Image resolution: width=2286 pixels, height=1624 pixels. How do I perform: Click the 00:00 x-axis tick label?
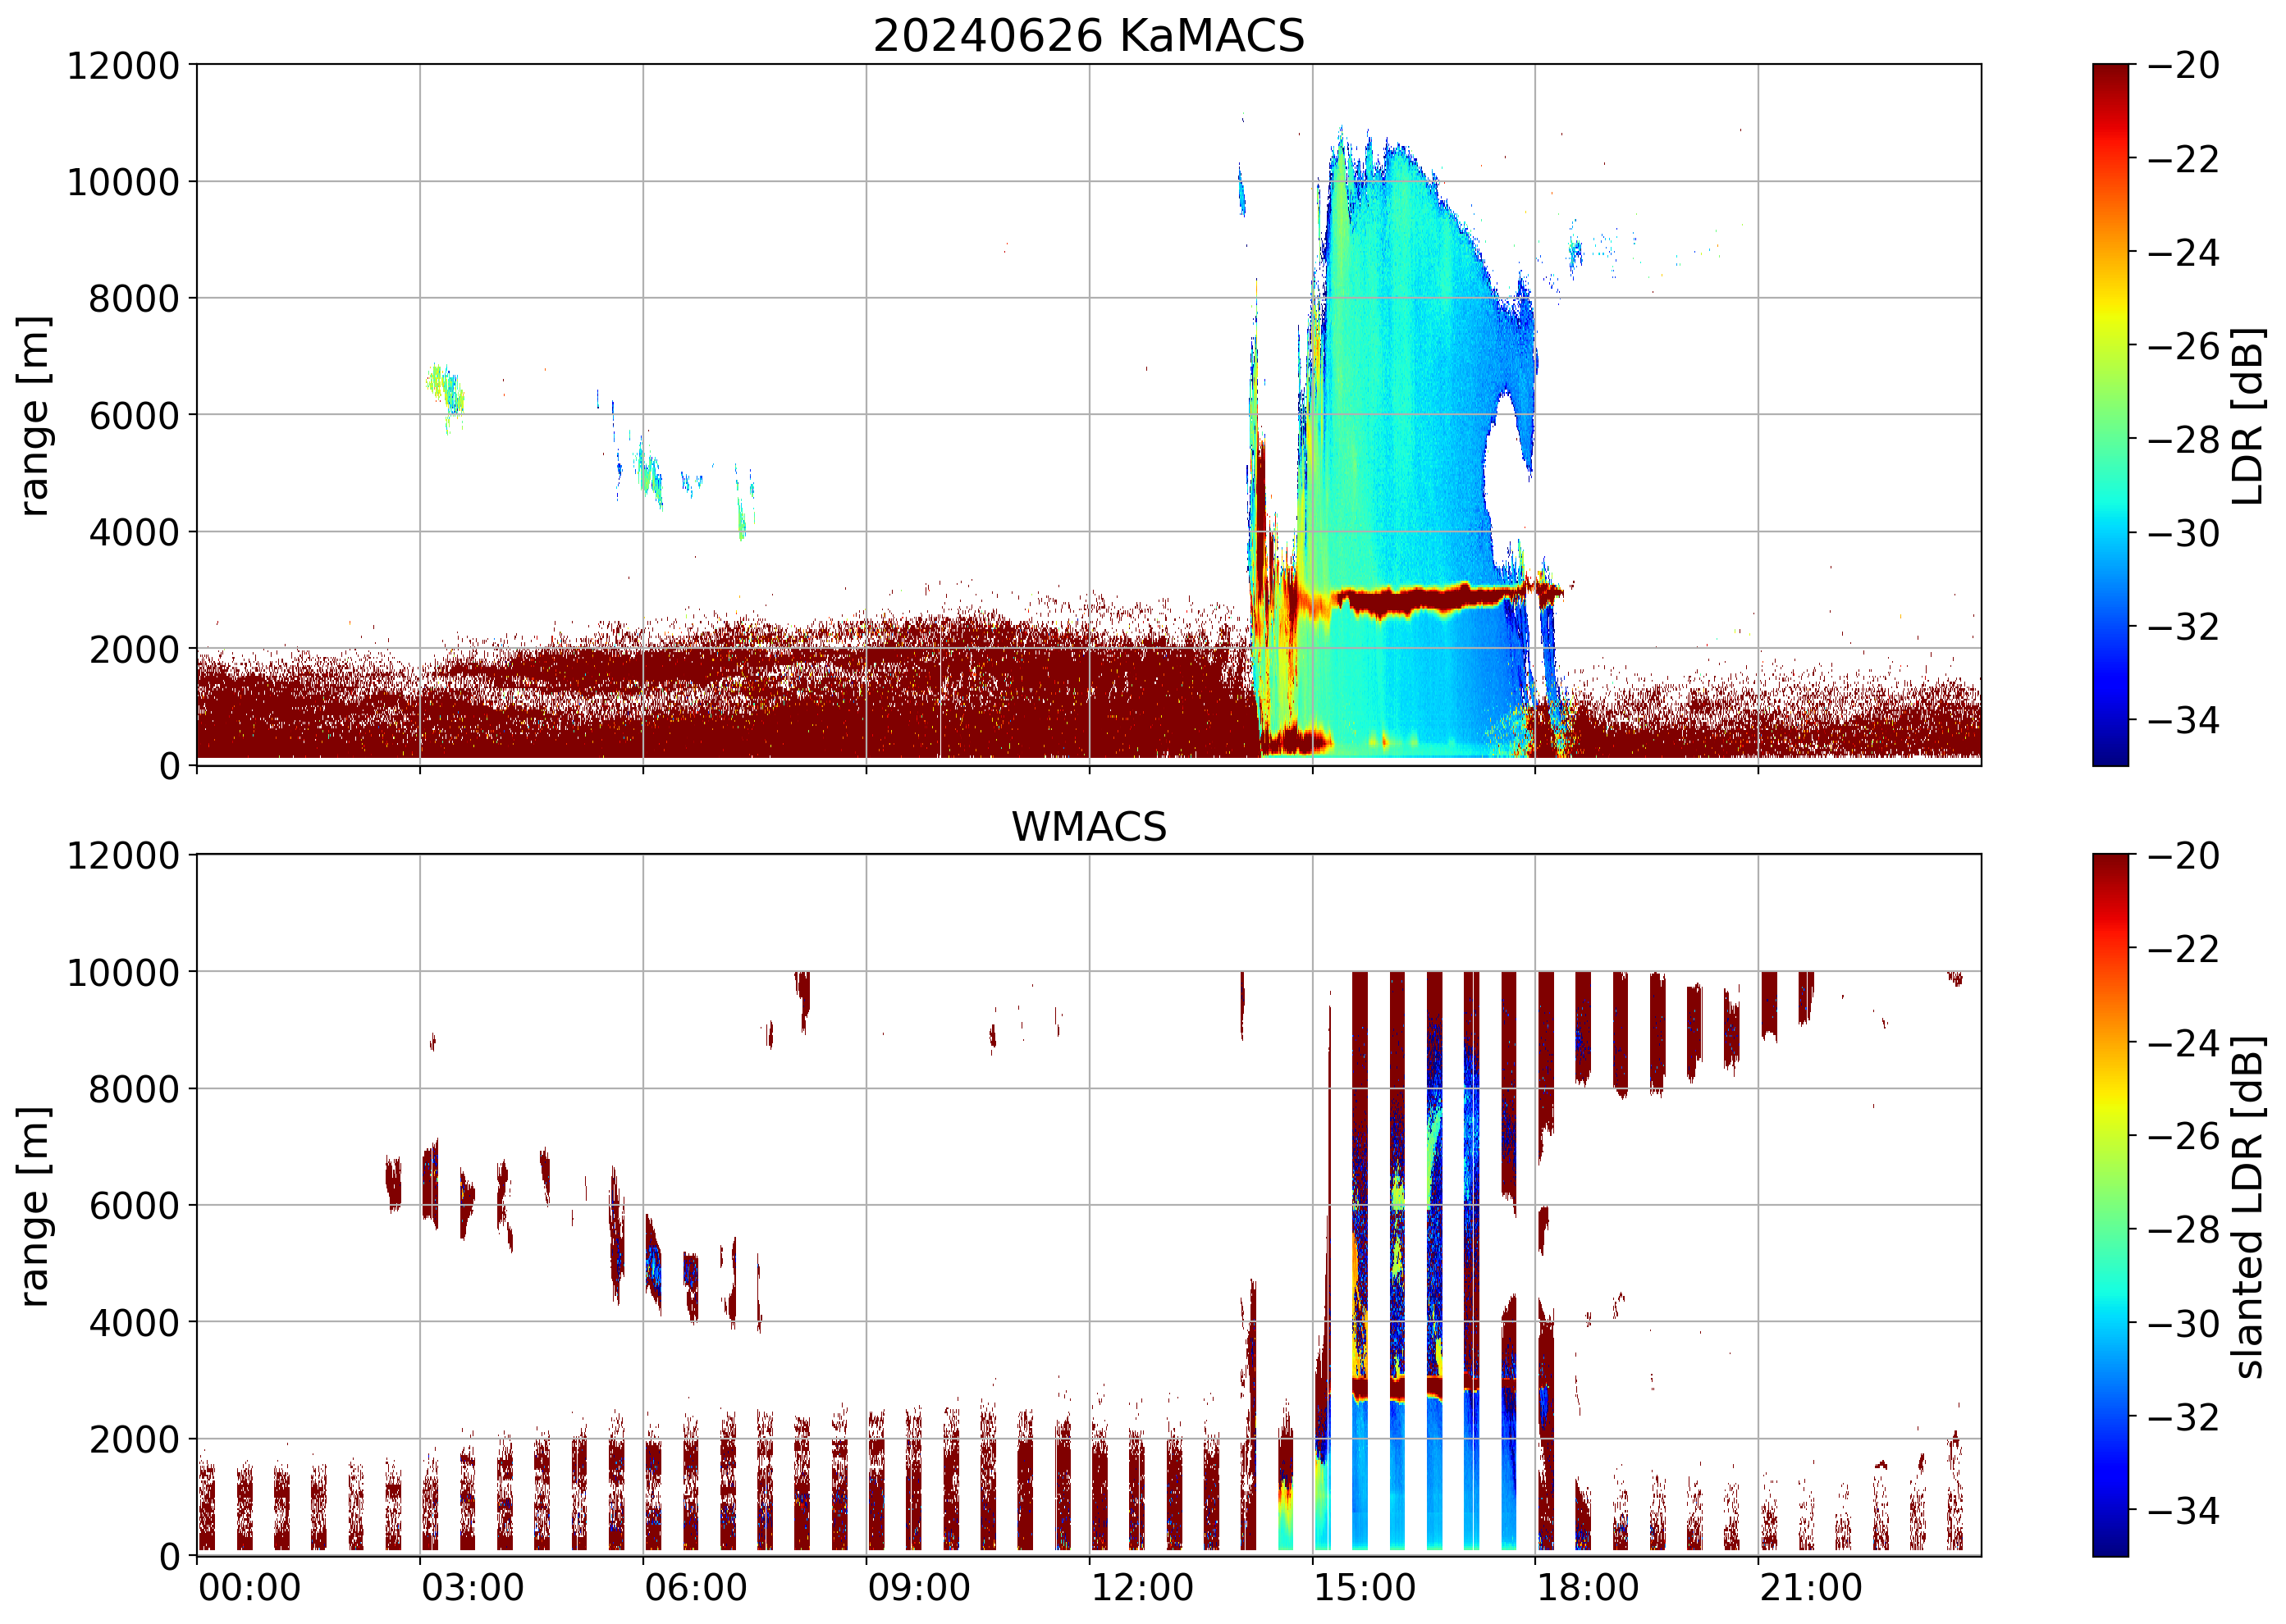(249, 1588)
